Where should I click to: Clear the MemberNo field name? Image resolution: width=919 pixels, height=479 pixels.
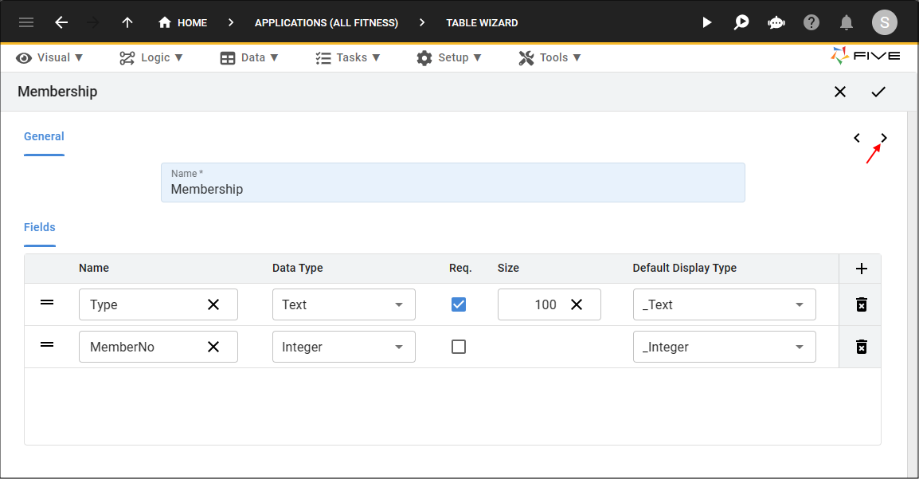[213, 347]
